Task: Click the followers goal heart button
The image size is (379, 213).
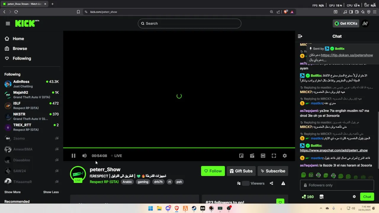Action: (280, 202)
